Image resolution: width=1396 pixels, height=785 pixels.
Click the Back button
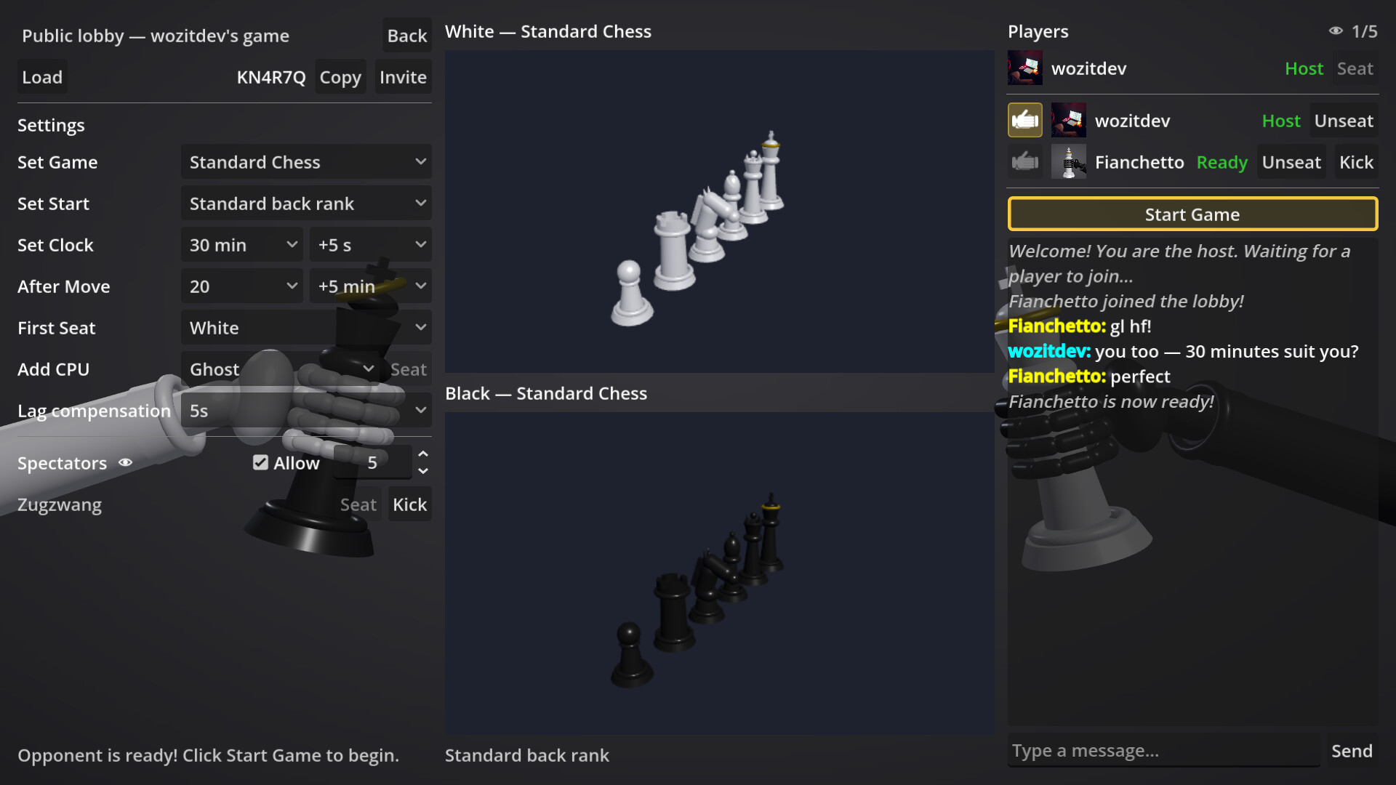tap(407, 36)
